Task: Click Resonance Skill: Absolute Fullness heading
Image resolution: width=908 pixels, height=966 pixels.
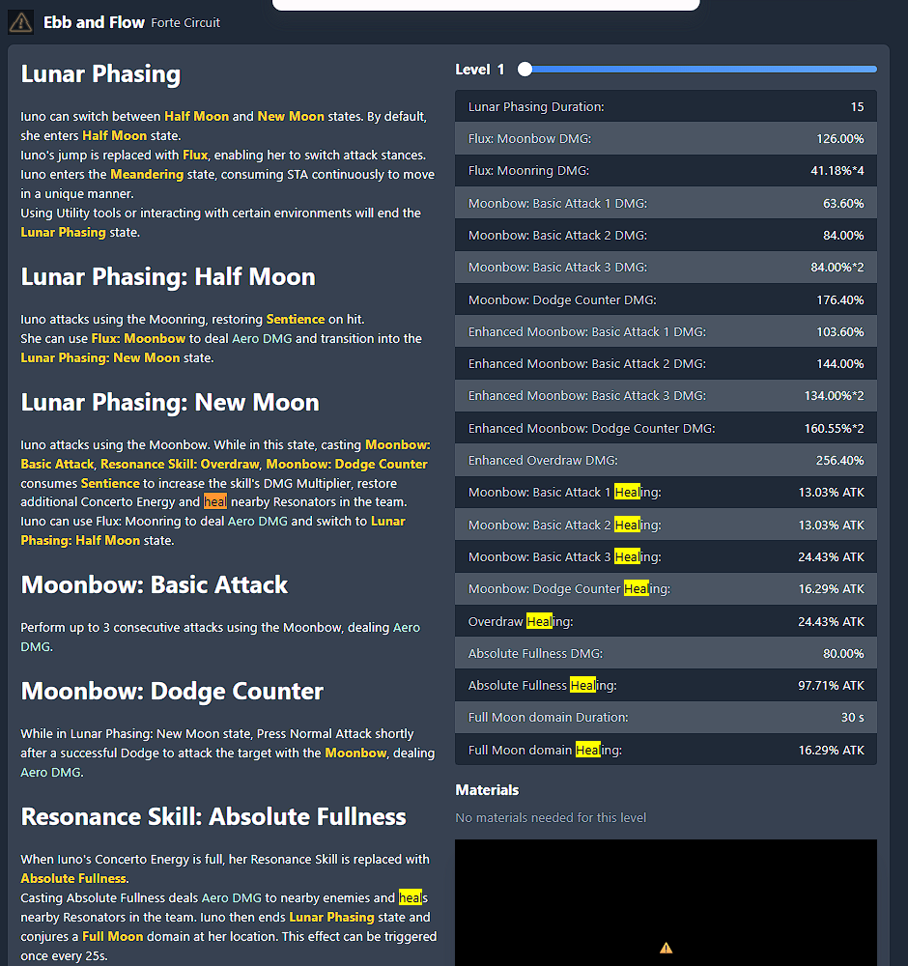Action: [213, 817]
